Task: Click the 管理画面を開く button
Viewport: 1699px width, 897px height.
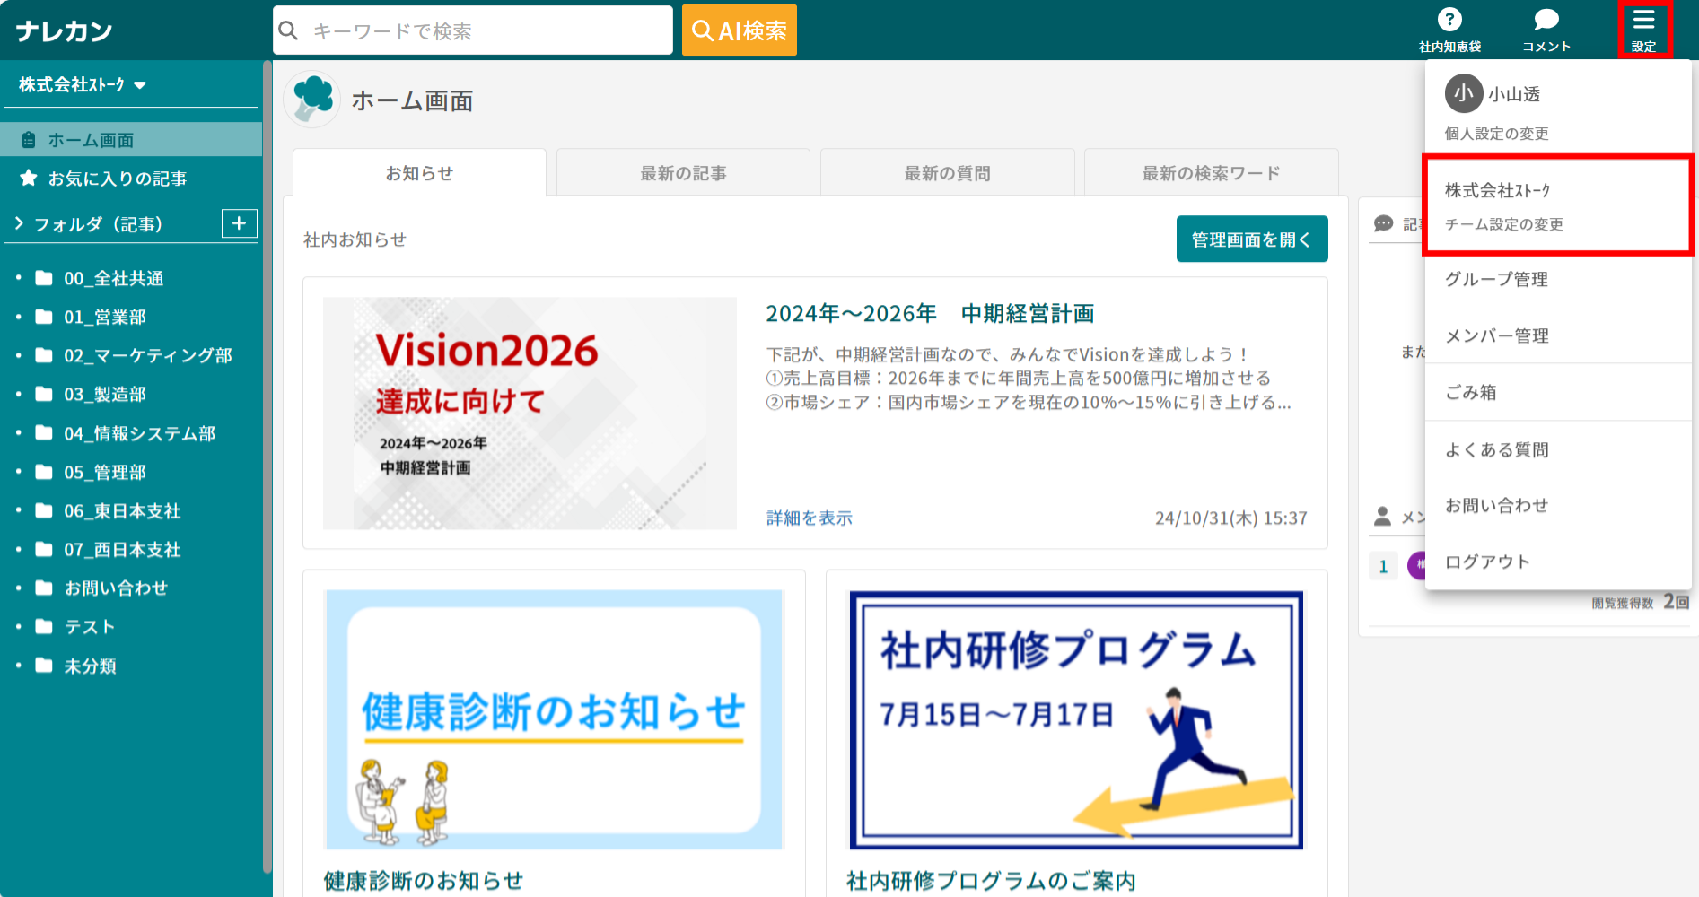Action: tap(1252, 239)
